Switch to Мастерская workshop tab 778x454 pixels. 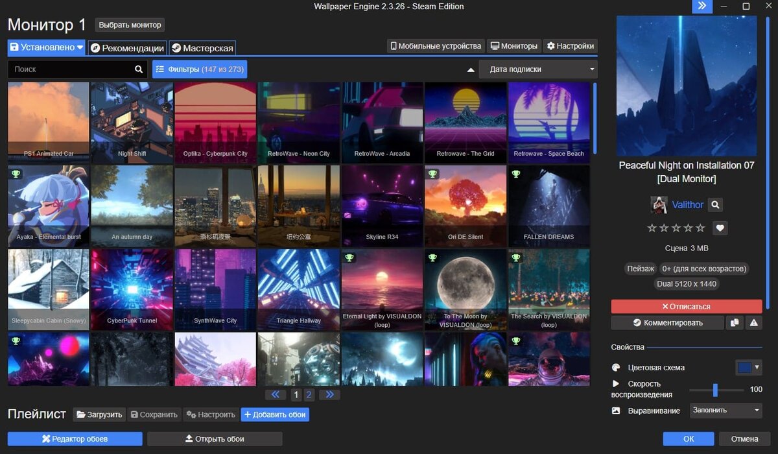tap(202, 48)
